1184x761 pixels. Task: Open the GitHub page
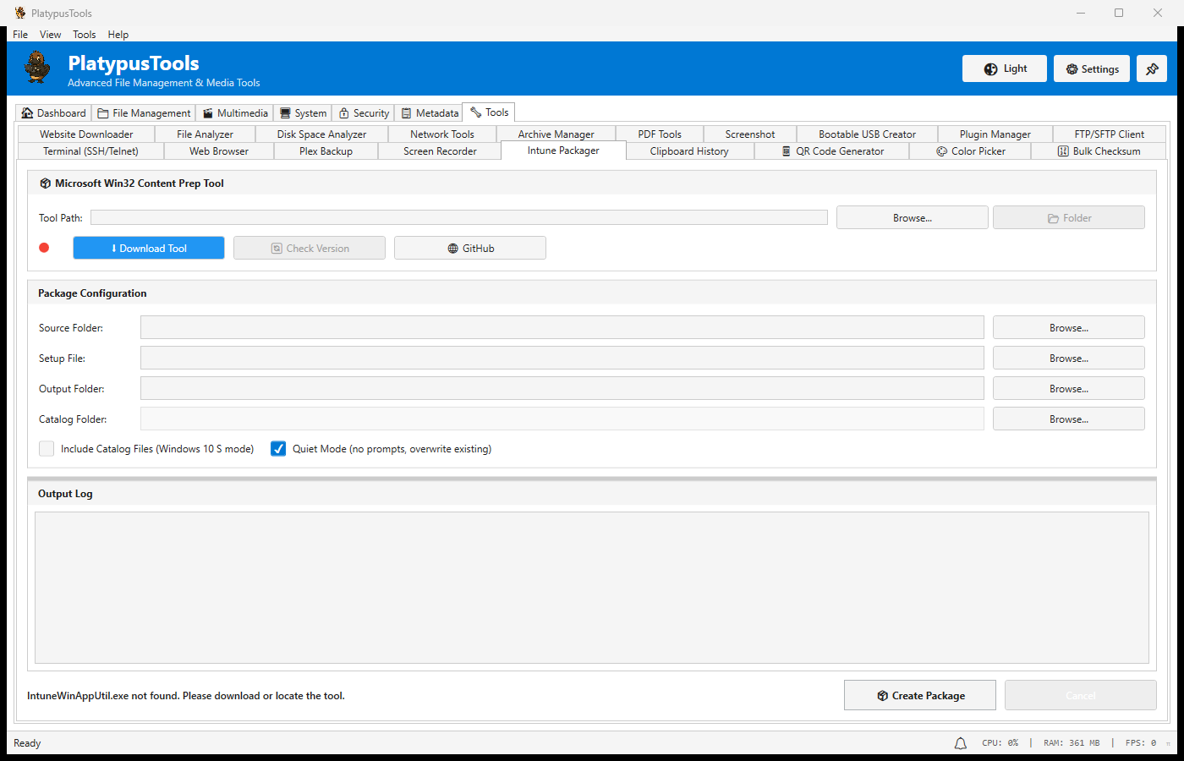coord(469,248)
